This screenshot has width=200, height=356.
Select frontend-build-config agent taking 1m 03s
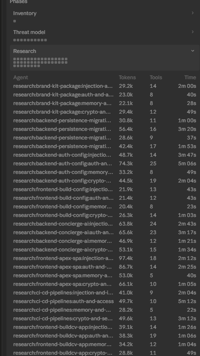click(105, 215)
